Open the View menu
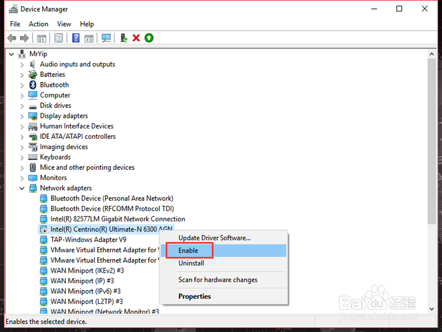 coord(64,24)
